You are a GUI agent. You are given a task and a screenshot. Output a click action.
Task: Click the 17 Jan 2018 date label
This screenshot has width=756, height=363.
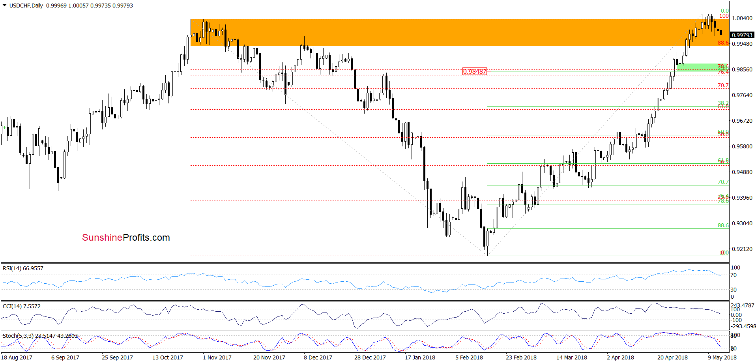pos(420,357)
